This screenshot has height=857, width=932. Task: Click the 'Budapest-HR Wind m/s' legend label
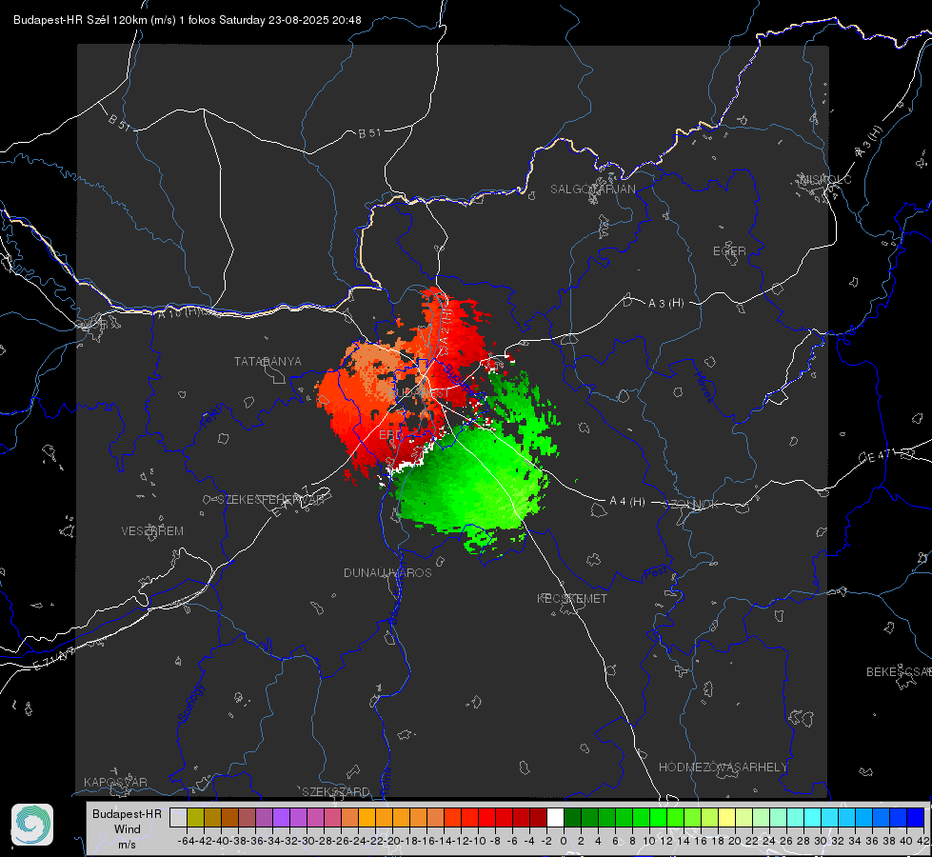128,829
